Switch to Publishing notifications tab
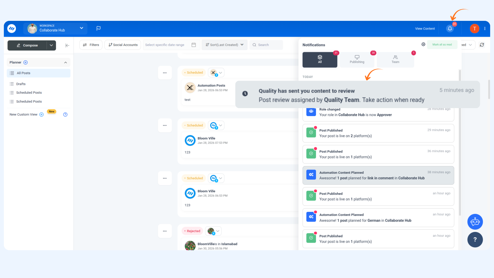 tap(357, 59)
